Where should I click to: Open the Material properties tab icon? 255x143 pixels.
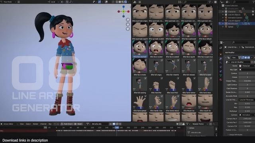(x=221, y=80)
